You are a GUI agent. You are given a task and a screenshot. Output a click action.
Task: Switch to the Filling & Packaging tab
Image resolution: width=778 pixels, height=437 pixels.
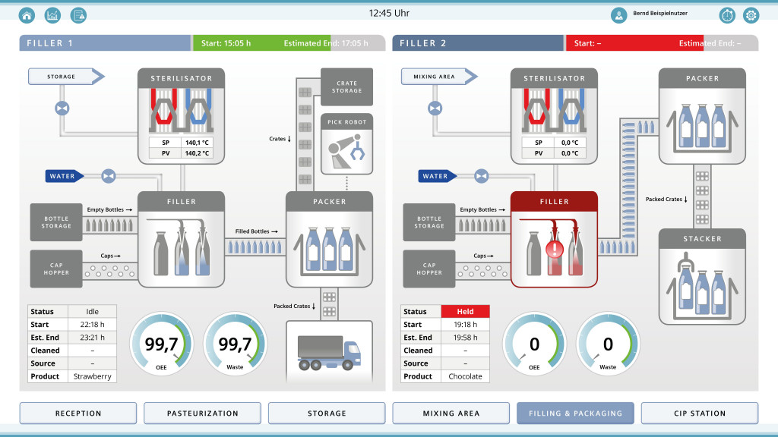[574, 413]
